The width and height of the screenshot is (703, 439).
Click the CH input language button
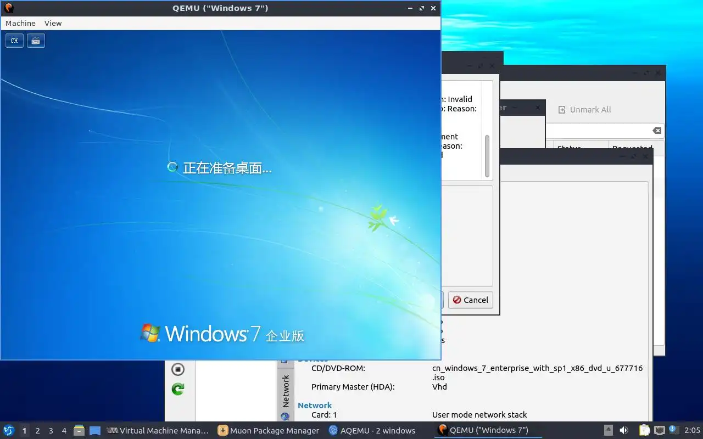point(14,41)
